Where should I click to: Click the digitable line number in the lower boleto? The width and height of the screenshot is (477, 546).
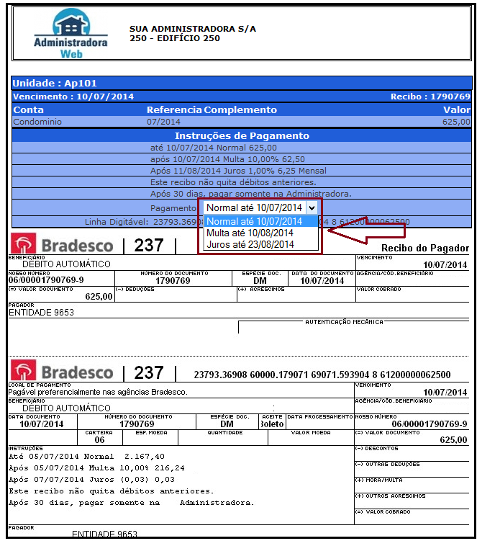pyautogui.click(x=322, y=375)
